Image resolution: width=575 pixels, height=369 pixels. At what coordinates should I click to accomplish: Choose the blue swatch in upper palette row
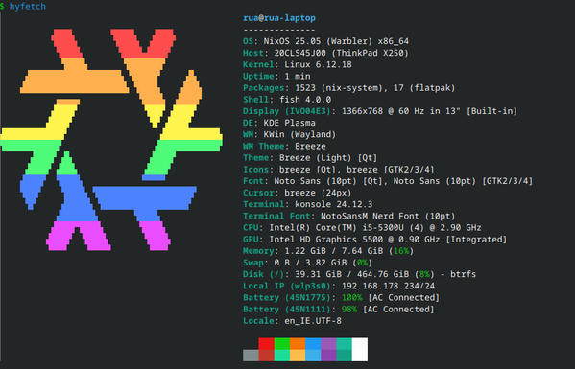click(x=313, y=344)
